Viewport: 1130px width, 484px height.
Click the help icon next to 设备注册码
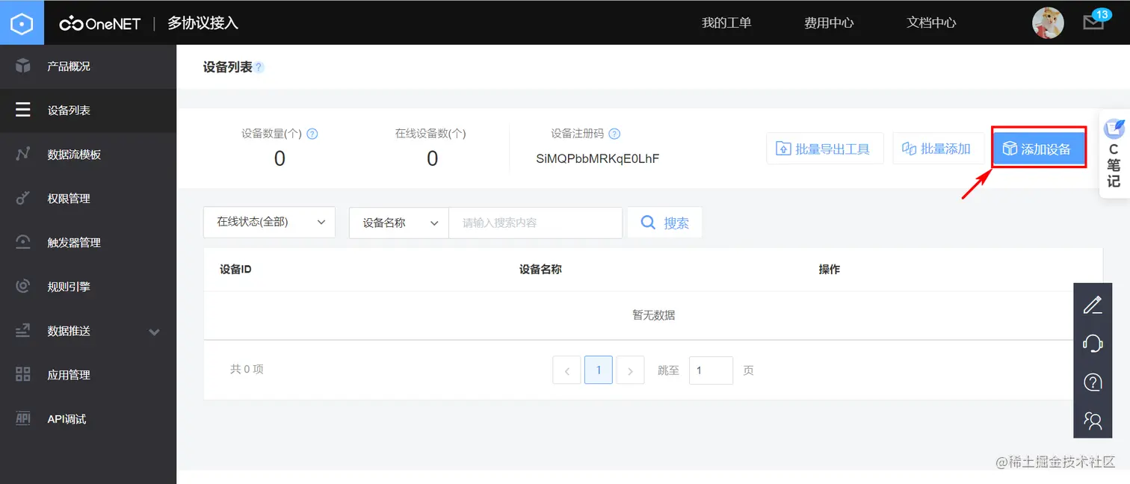coord(614,134)
